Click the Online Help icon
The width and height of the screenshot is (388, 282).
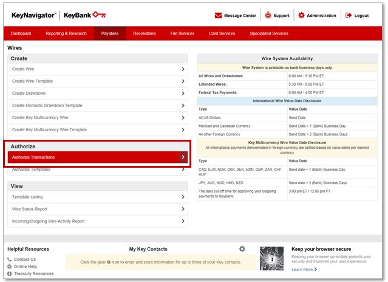(9, 266)
